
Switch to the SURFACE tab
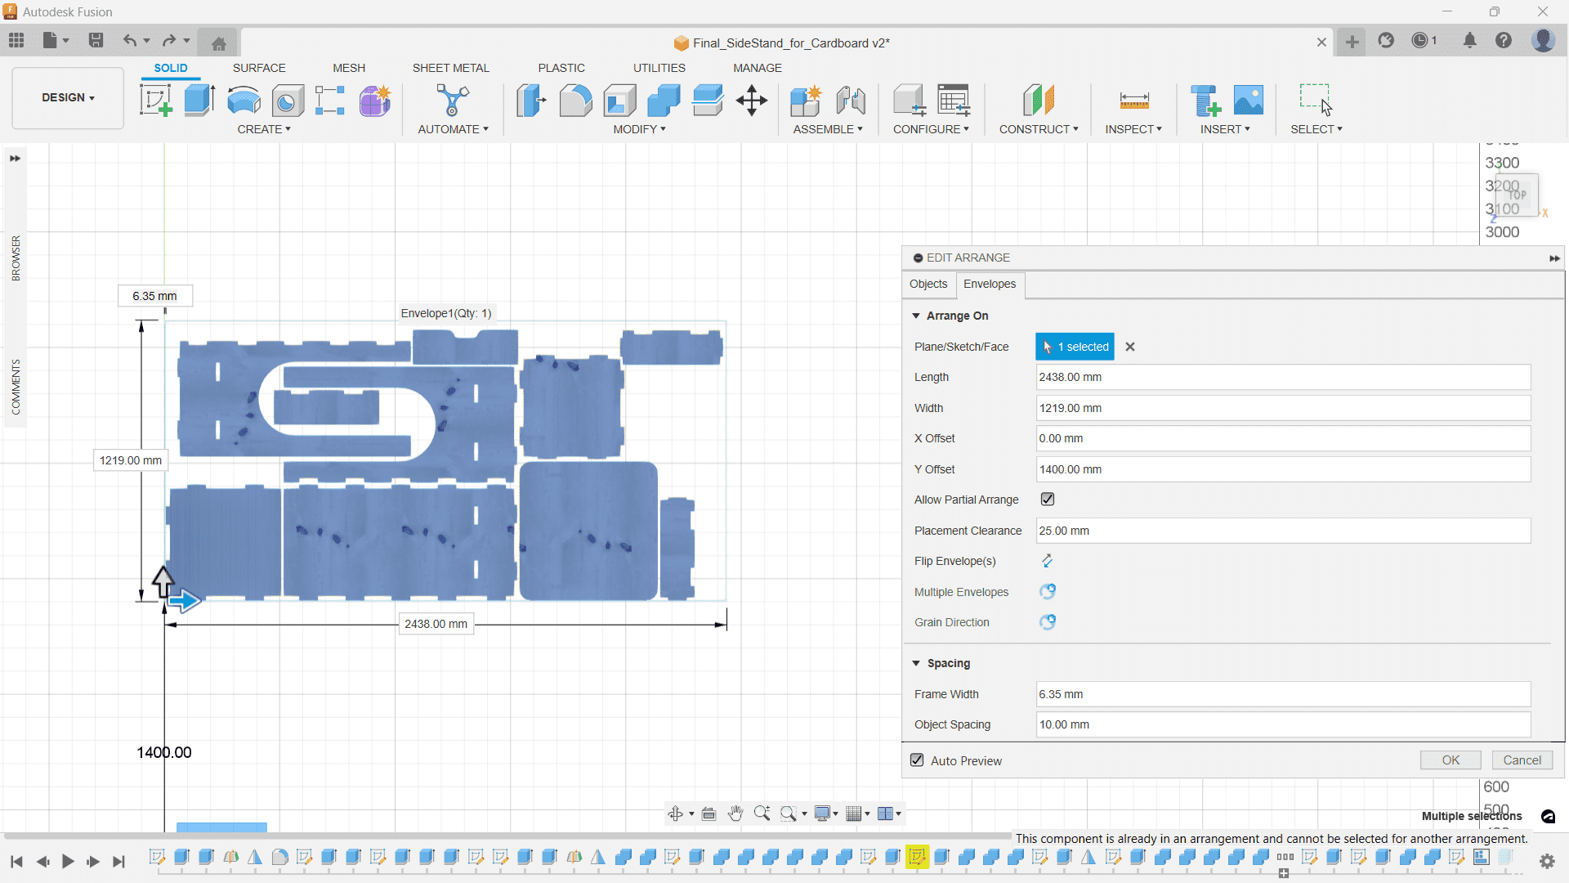tap(259, 68)
